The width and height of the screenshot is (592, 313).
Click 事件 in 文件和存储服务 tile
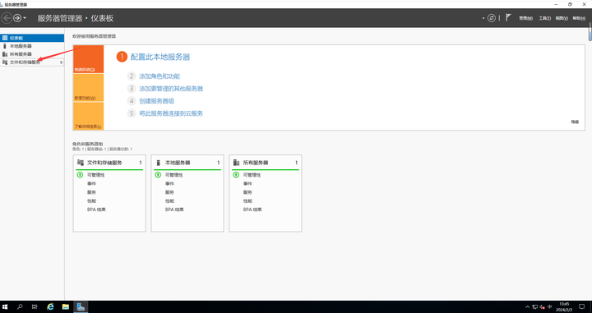click(x=91, y=184)
